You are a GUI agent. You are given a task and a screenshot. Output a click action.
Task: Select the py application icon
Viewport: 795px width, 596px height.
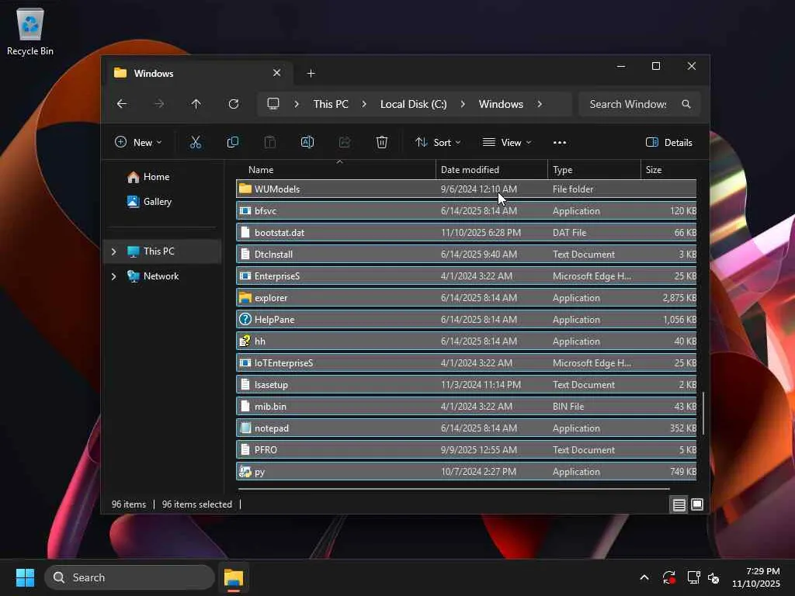(245, 471)
